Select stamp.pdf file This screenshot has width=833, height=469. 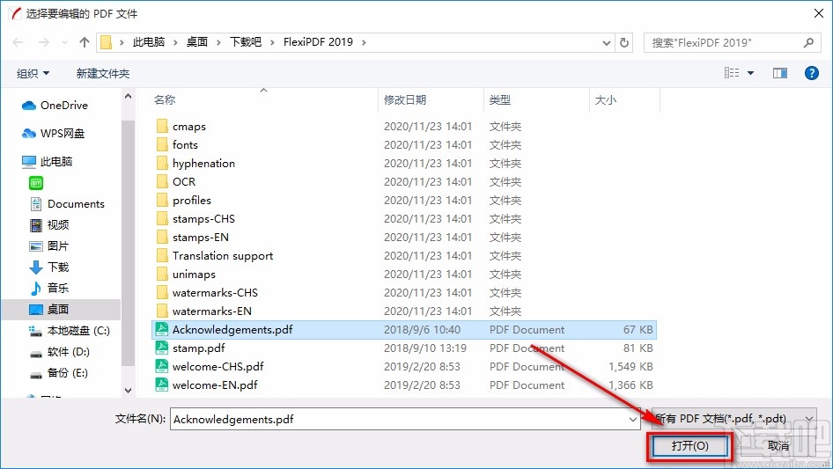(x=198, y=348)
